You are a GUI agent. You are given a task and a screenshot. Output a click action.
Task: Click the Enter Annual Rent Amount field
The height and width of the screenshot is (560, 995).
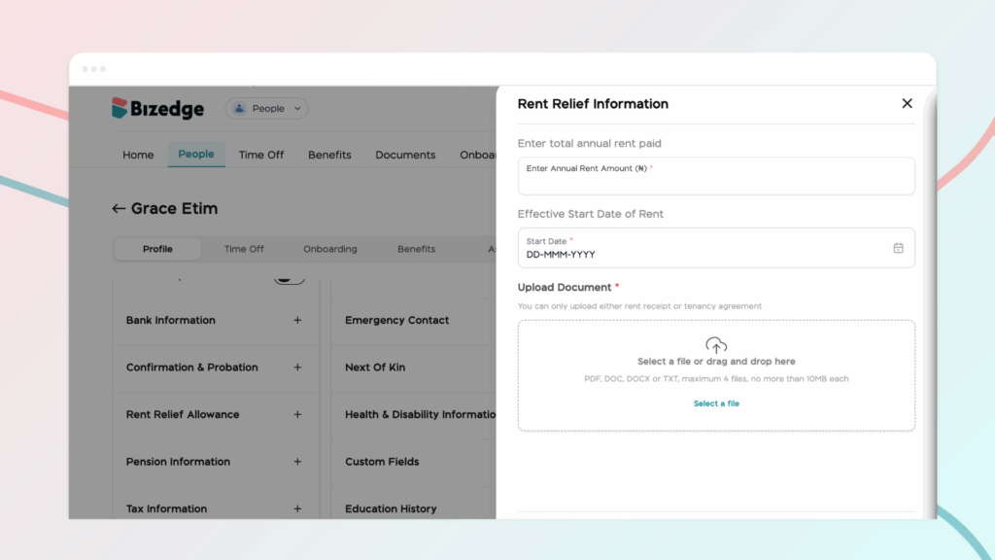click(716, 181)
